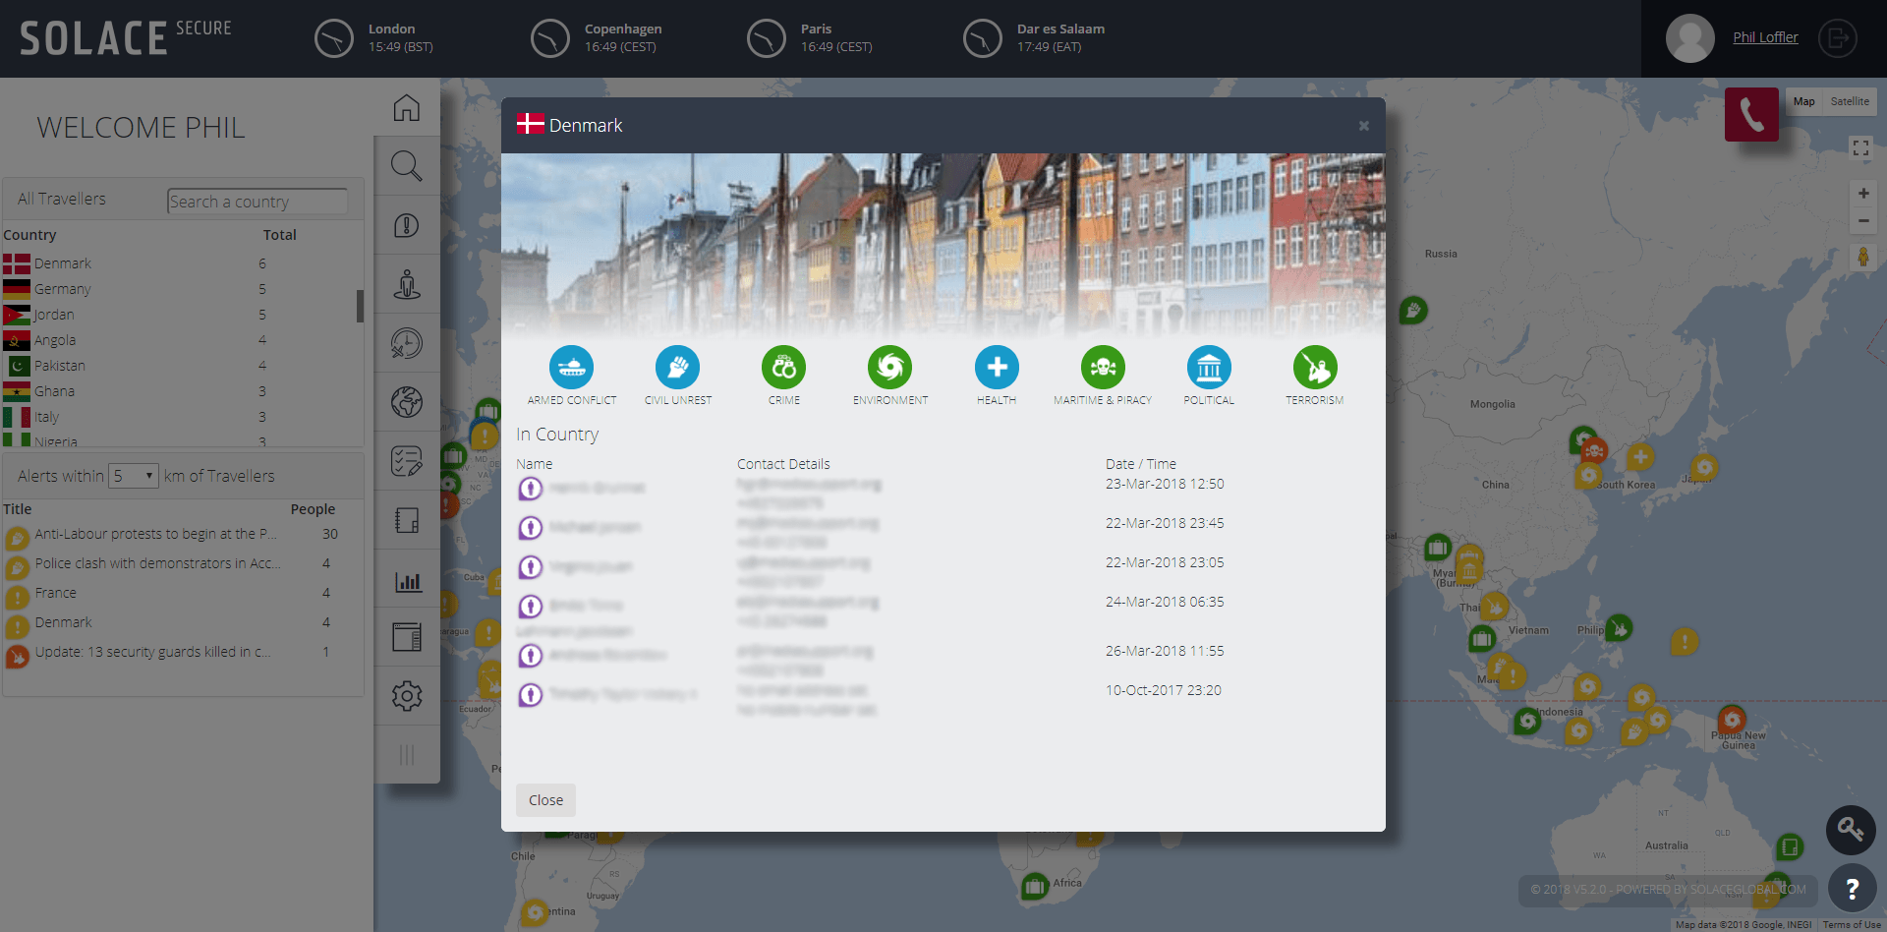Open the traveller person icon in sidebar
1887x932 pixels.
407,284
